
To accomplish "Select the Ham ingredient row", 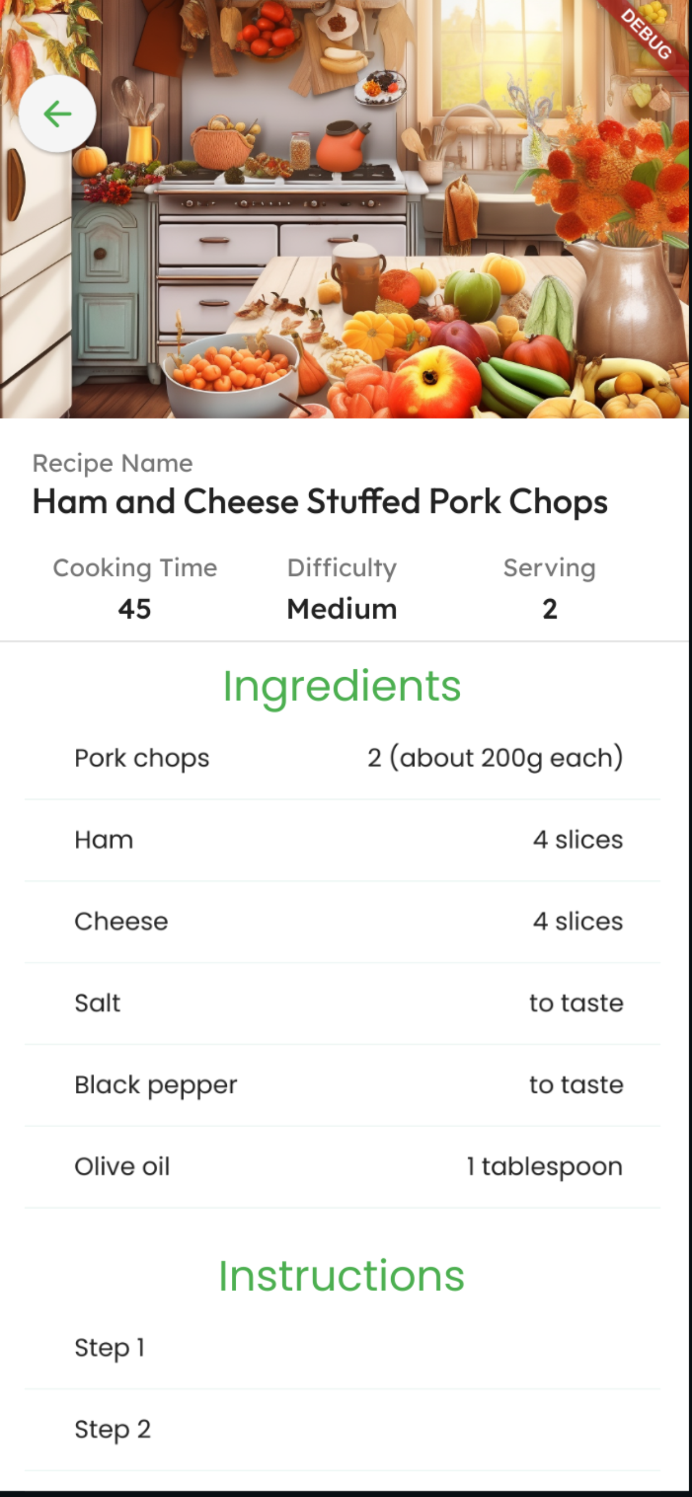I will pos(343,840).
